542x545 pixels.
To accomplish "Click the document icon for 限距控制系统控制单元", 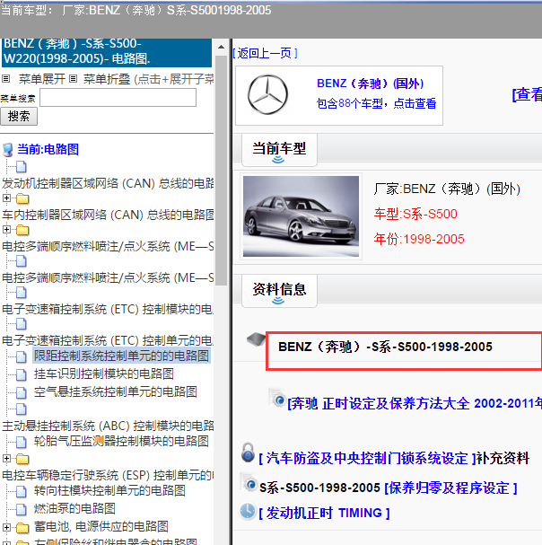I will 22,356.
